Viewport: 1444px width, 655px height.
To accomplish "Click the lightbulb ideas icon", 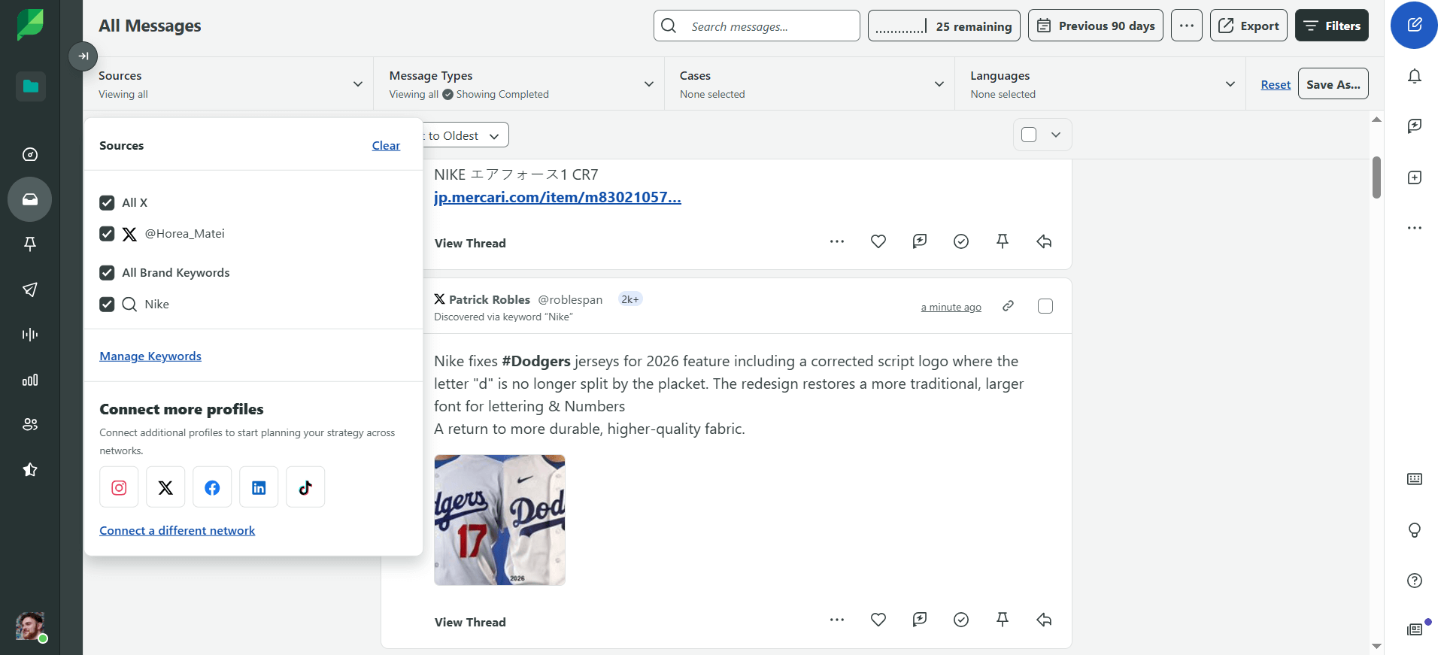I will point(1415,530).
